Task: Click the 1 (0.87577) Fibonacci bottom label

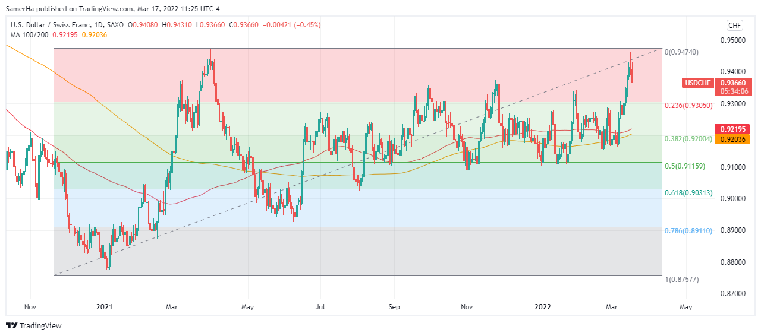Action: point(680,279)
